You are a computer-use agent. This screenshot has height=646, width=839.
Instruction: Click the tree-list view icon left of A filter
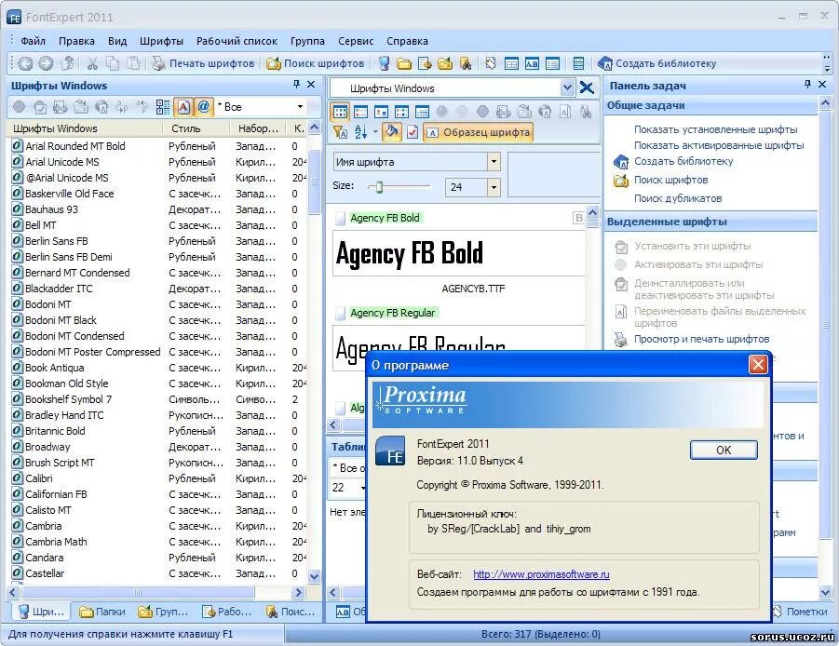[163, 107]
